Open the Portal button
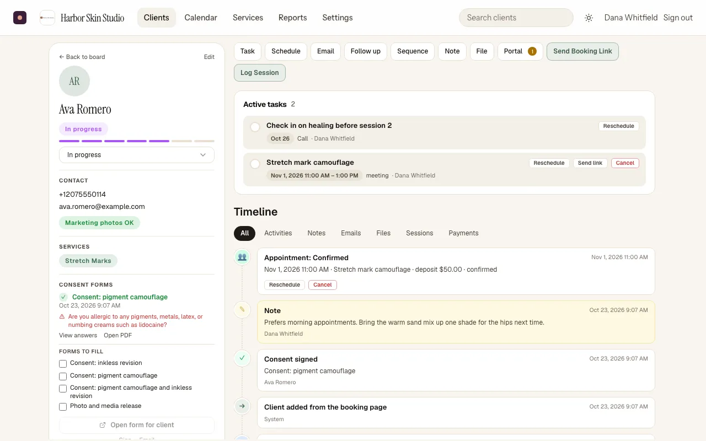Viewport: 706px width, 441px height. click(520, 51)
